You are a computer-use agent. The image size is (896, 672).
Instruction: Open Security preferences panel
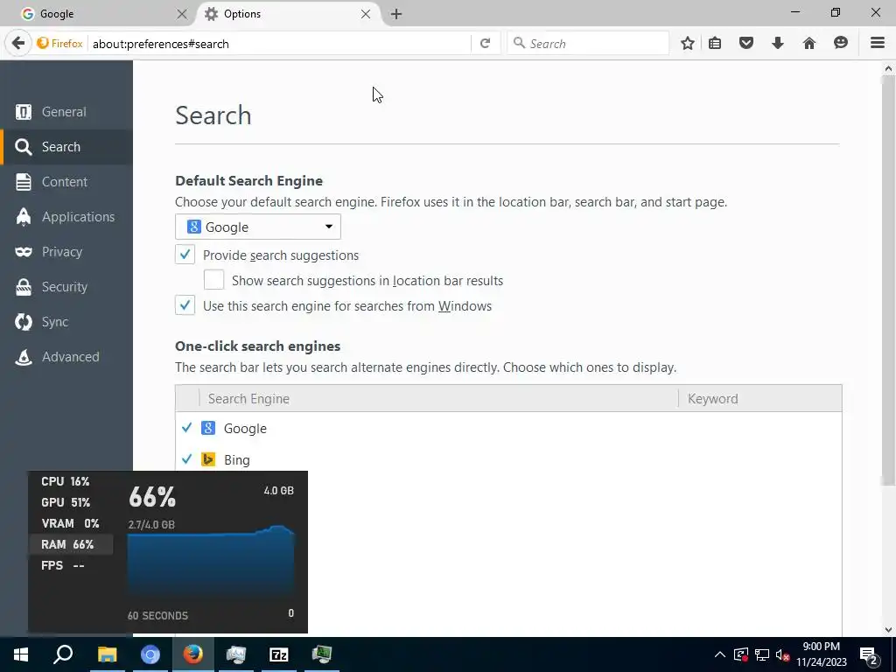coord(66,287)
